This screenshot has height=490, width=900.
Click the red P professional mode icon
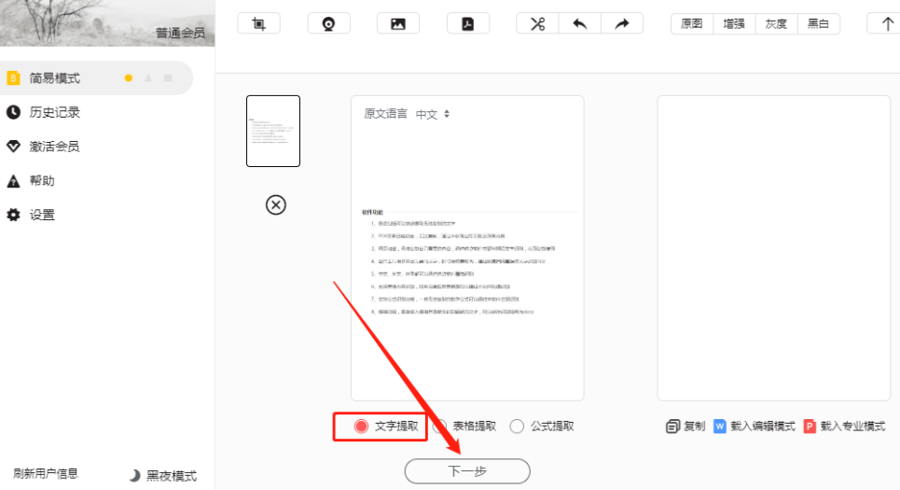point(810,427)
